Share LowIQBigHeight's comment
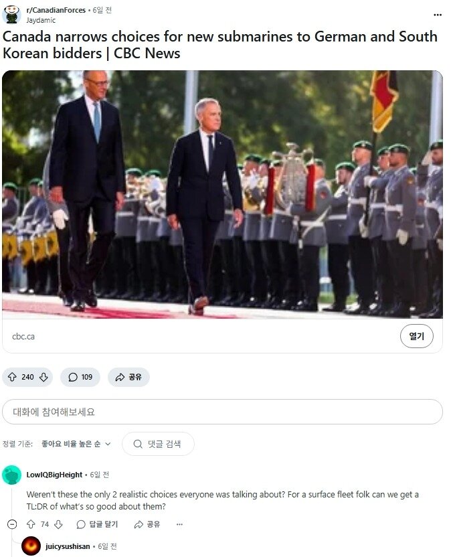 pos(147,524)
